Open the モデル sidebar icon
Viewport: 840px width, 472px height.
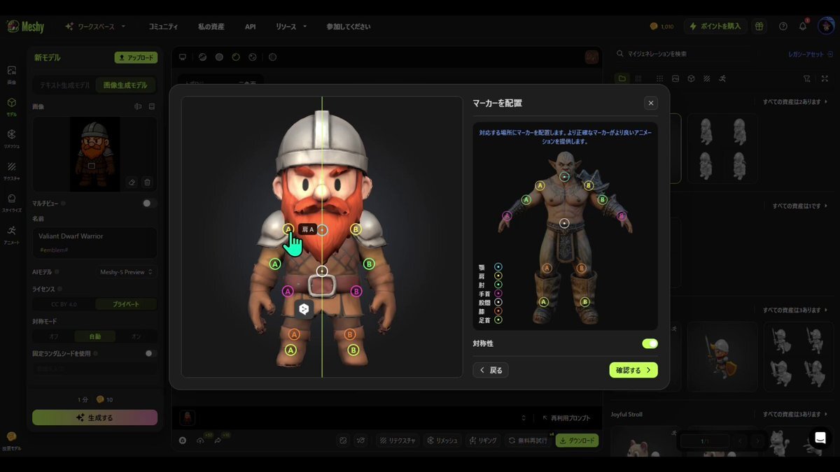pyautogui.click(x=12, y=106)
